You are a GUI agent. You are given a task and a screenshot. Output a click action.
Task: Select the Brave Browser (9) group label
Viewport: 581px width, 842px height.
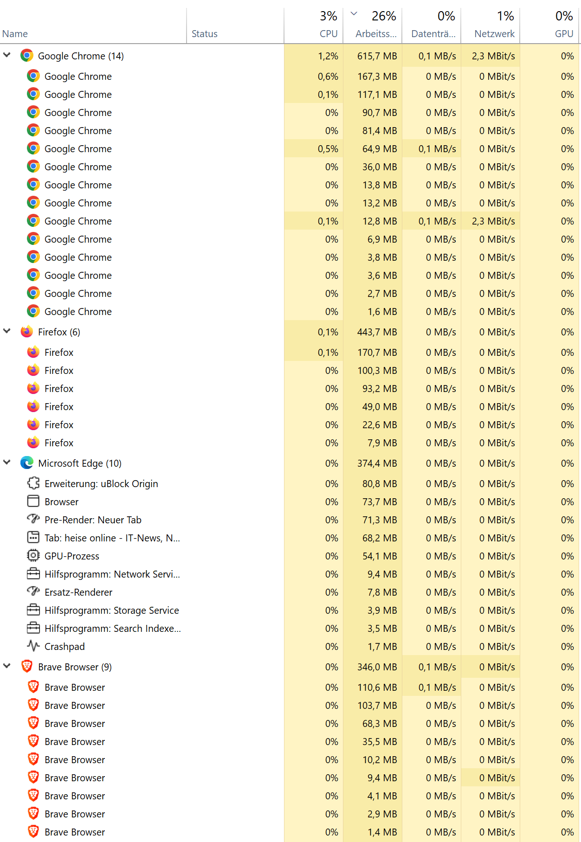pyautogui.click(x=75, y=667)
